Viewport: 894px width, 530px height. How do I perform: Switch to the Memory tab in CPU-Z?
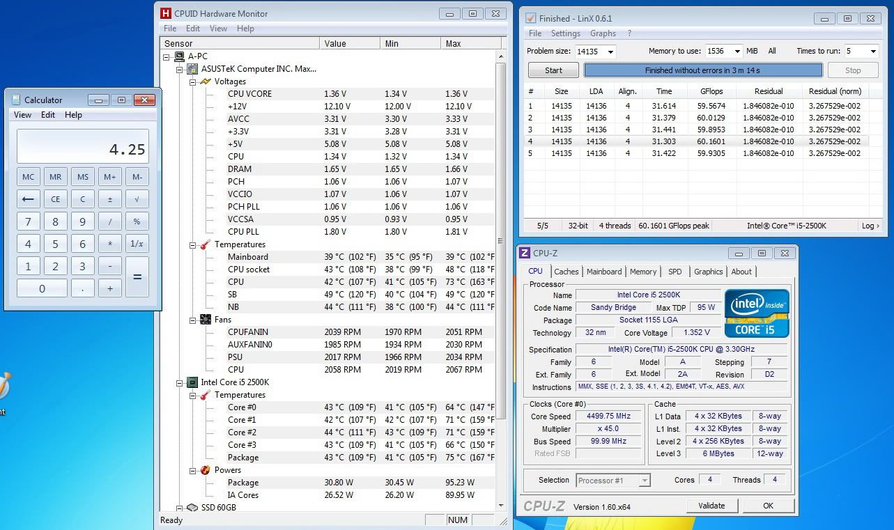pos(643,272)
